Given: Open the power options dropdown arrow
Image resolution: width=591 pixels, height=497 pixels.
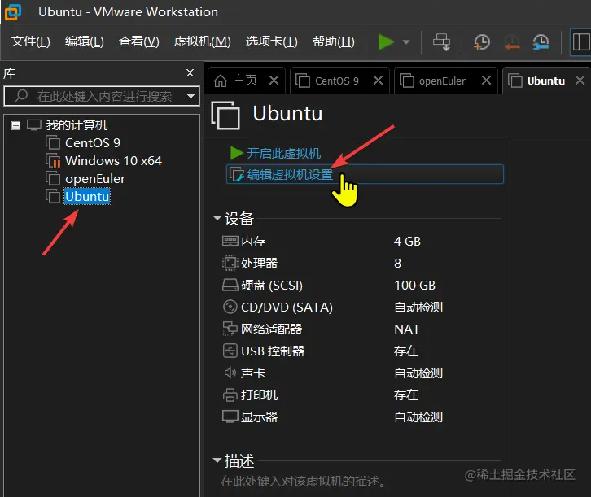Looking at the screenshot, I should [406, 41].
